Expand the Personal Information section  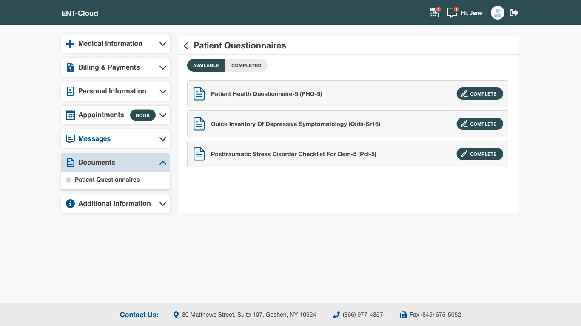coord(162,91)
